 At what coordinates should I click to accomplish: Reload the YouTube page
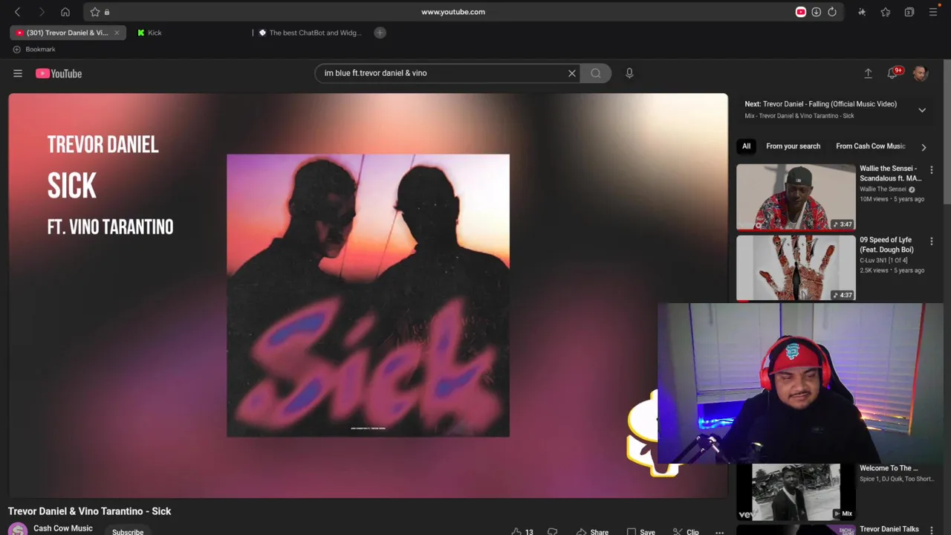click(x=832, y=12)
